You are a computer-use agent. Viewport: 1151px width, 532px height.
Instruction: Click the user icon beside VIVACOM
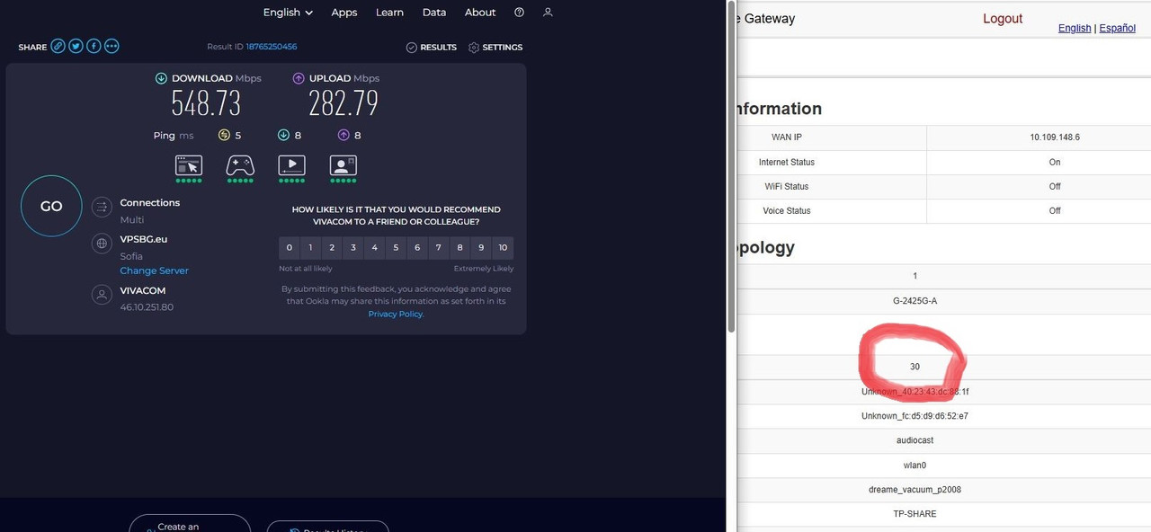(x=103, y=295)
